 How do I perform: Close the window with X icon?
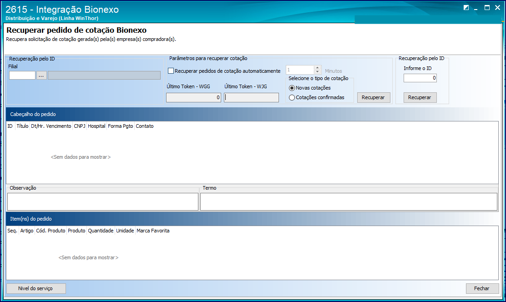click(x=498, y=8)
